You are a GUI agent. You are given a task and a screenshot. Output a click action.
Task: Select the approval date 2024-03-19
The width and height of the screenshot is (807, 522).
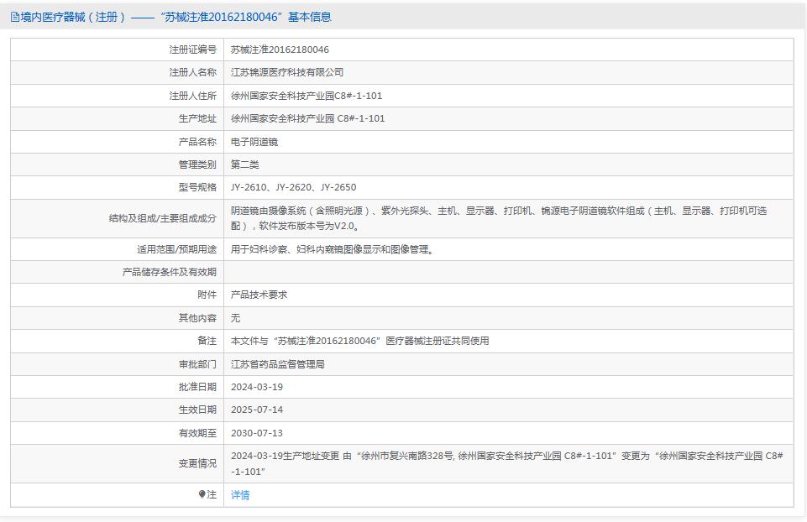(270, 387)
